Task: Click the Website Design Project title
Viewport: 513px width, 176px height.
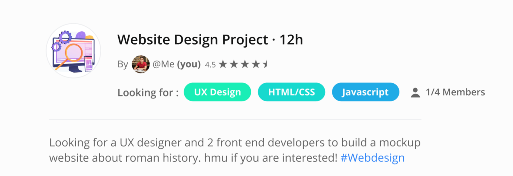Action: point(193,40)
